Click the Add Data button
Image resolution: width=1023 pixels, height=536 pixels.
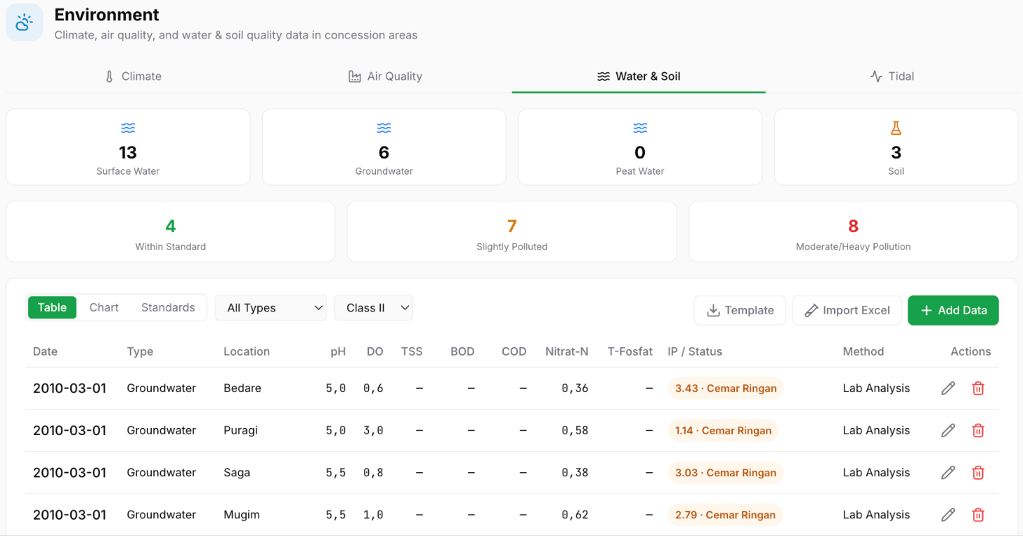pos(953,310)
